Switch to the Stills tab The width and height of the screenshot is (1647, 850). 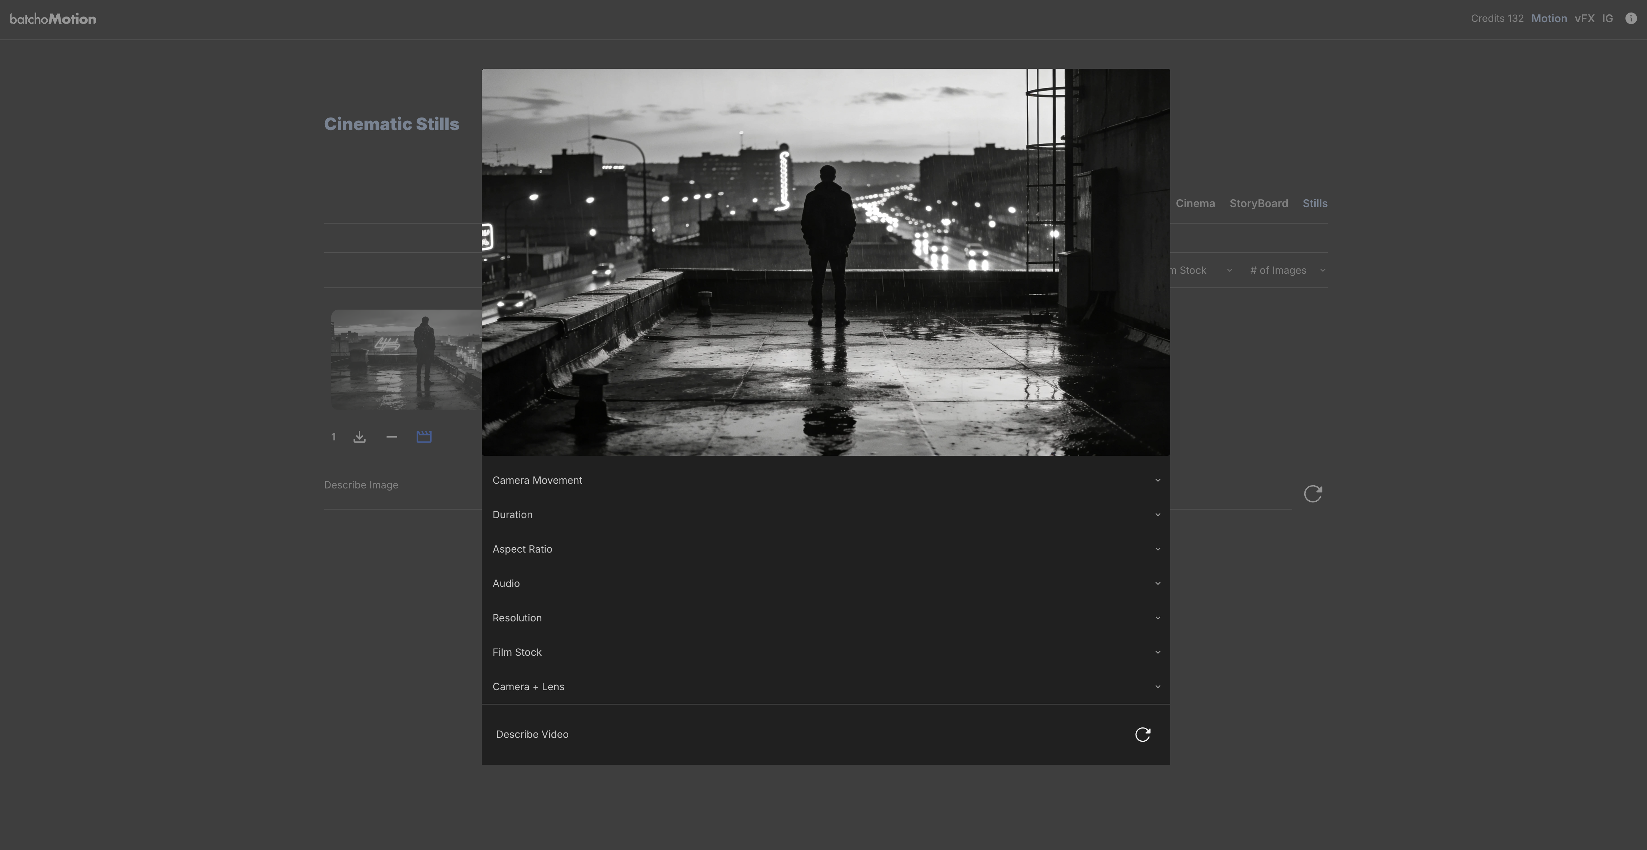tap(1315, 203)
